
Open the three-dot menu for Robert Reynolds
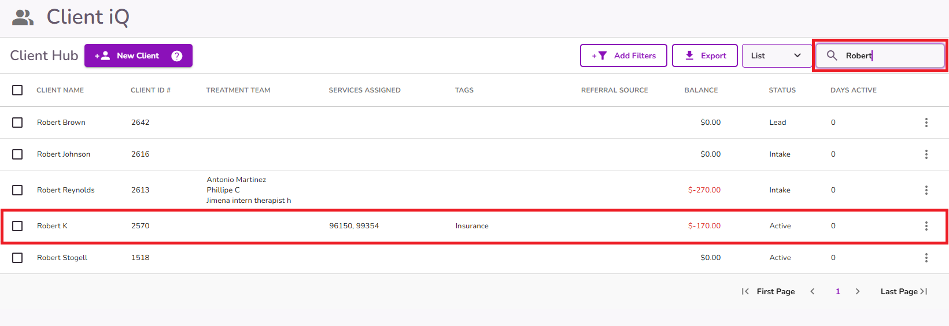point(926,190)
